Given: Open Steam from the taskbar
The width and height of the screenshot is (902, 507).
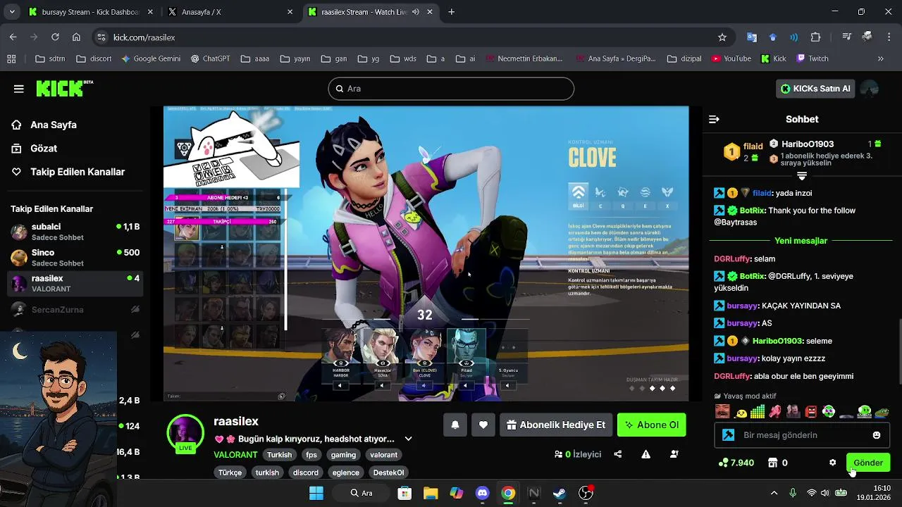Looking at the screenshot, I should (560, 493).
